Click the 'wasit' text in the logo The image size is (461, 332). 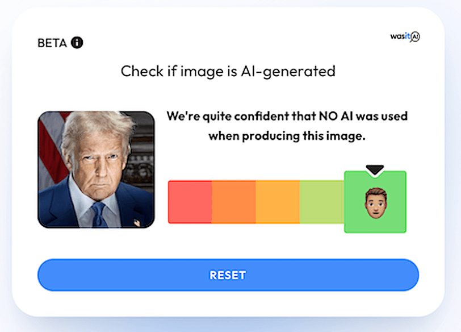[x=400, y=36]
